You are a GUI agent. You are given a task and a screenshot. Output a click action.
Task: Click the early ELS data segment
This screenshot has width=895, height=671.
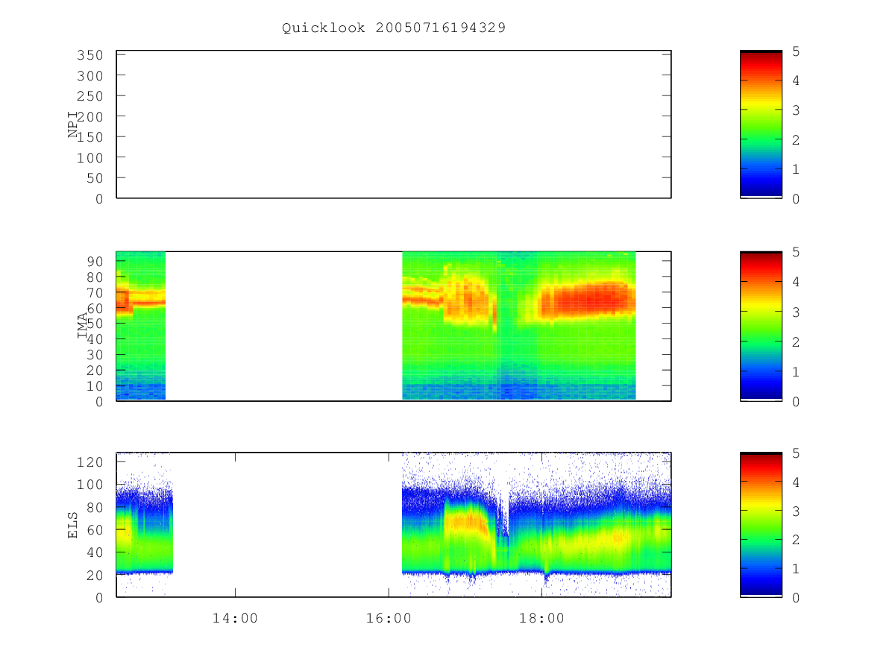(x=145, y=525)
